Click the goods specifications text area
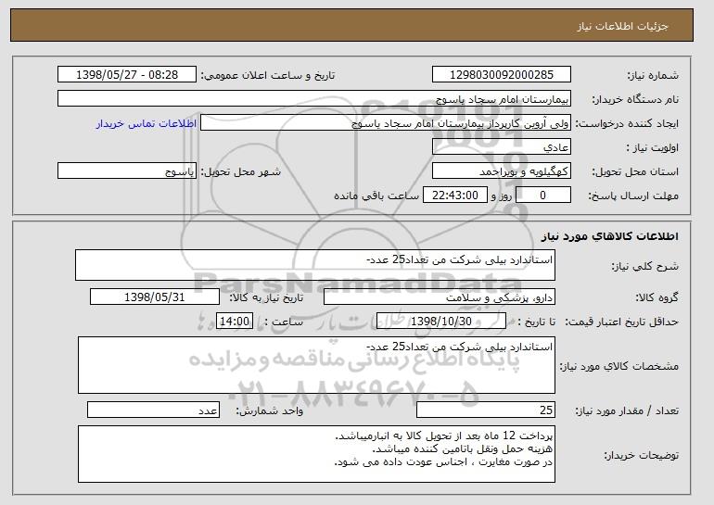 [316, 365]
